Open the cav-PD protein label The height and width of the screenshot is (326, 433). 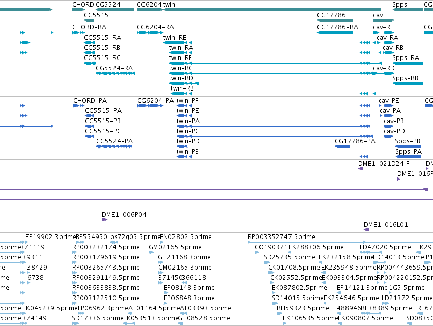coord(394,131)
